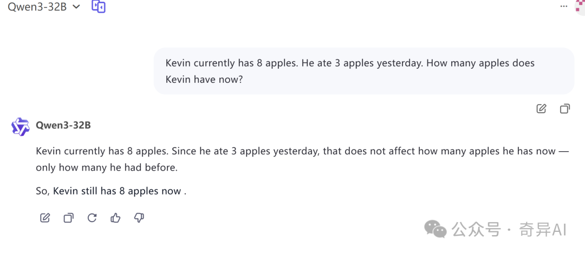This screenshot has width=585, height=253.
Task: Copy the user's apples question
Action: (x=565, y=108)
